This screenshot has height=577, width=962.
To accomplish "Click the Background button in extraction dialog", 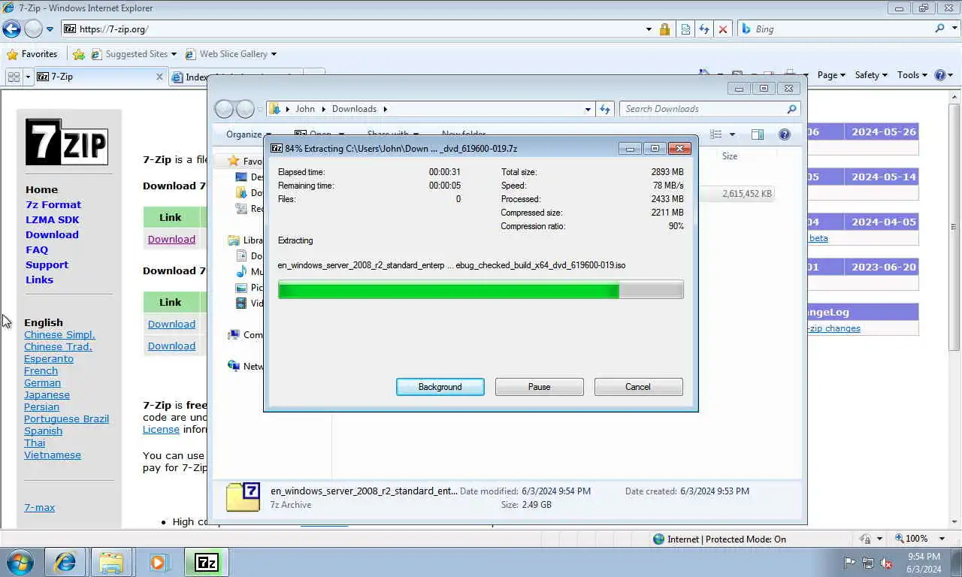I will (x=440, y=387).
